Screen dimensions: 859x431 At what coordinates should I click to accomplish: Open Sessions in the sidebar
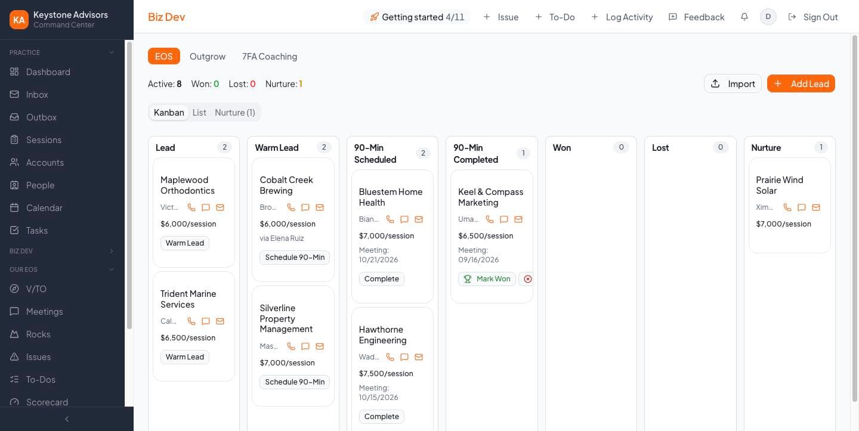(x=62, y=139)
